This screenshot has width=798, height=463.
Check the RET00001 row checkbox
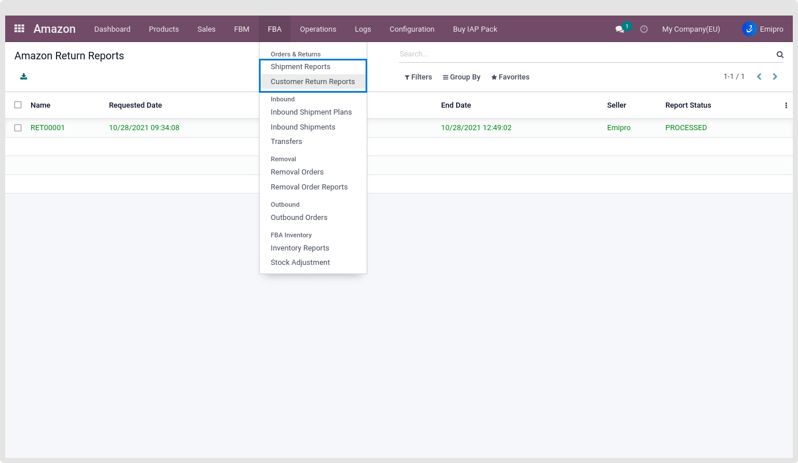click(x=18, y=128)
